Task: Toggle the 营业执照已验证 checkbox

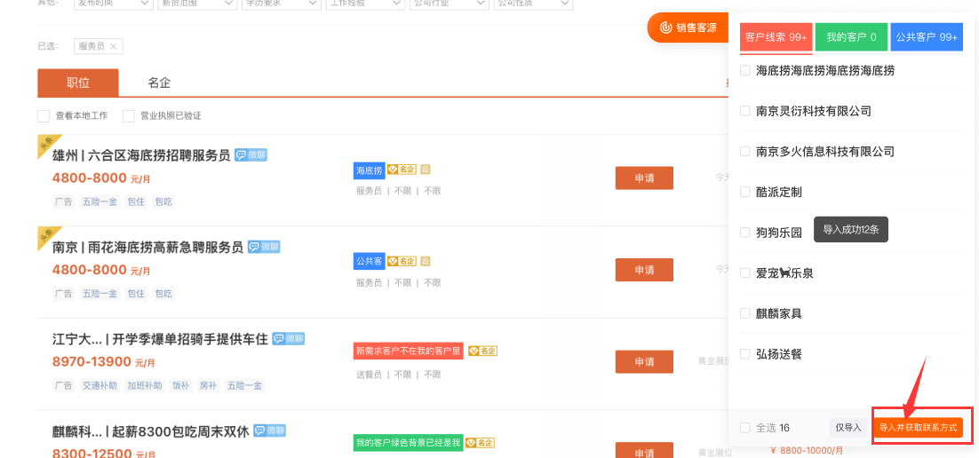Action: tap(129, 116)
